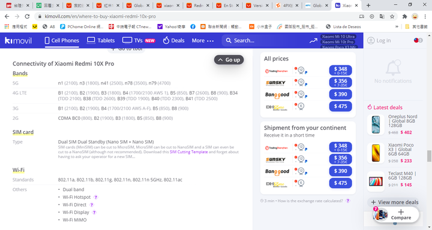
Task: Open a new browser tab
Action: pos(368,5)
